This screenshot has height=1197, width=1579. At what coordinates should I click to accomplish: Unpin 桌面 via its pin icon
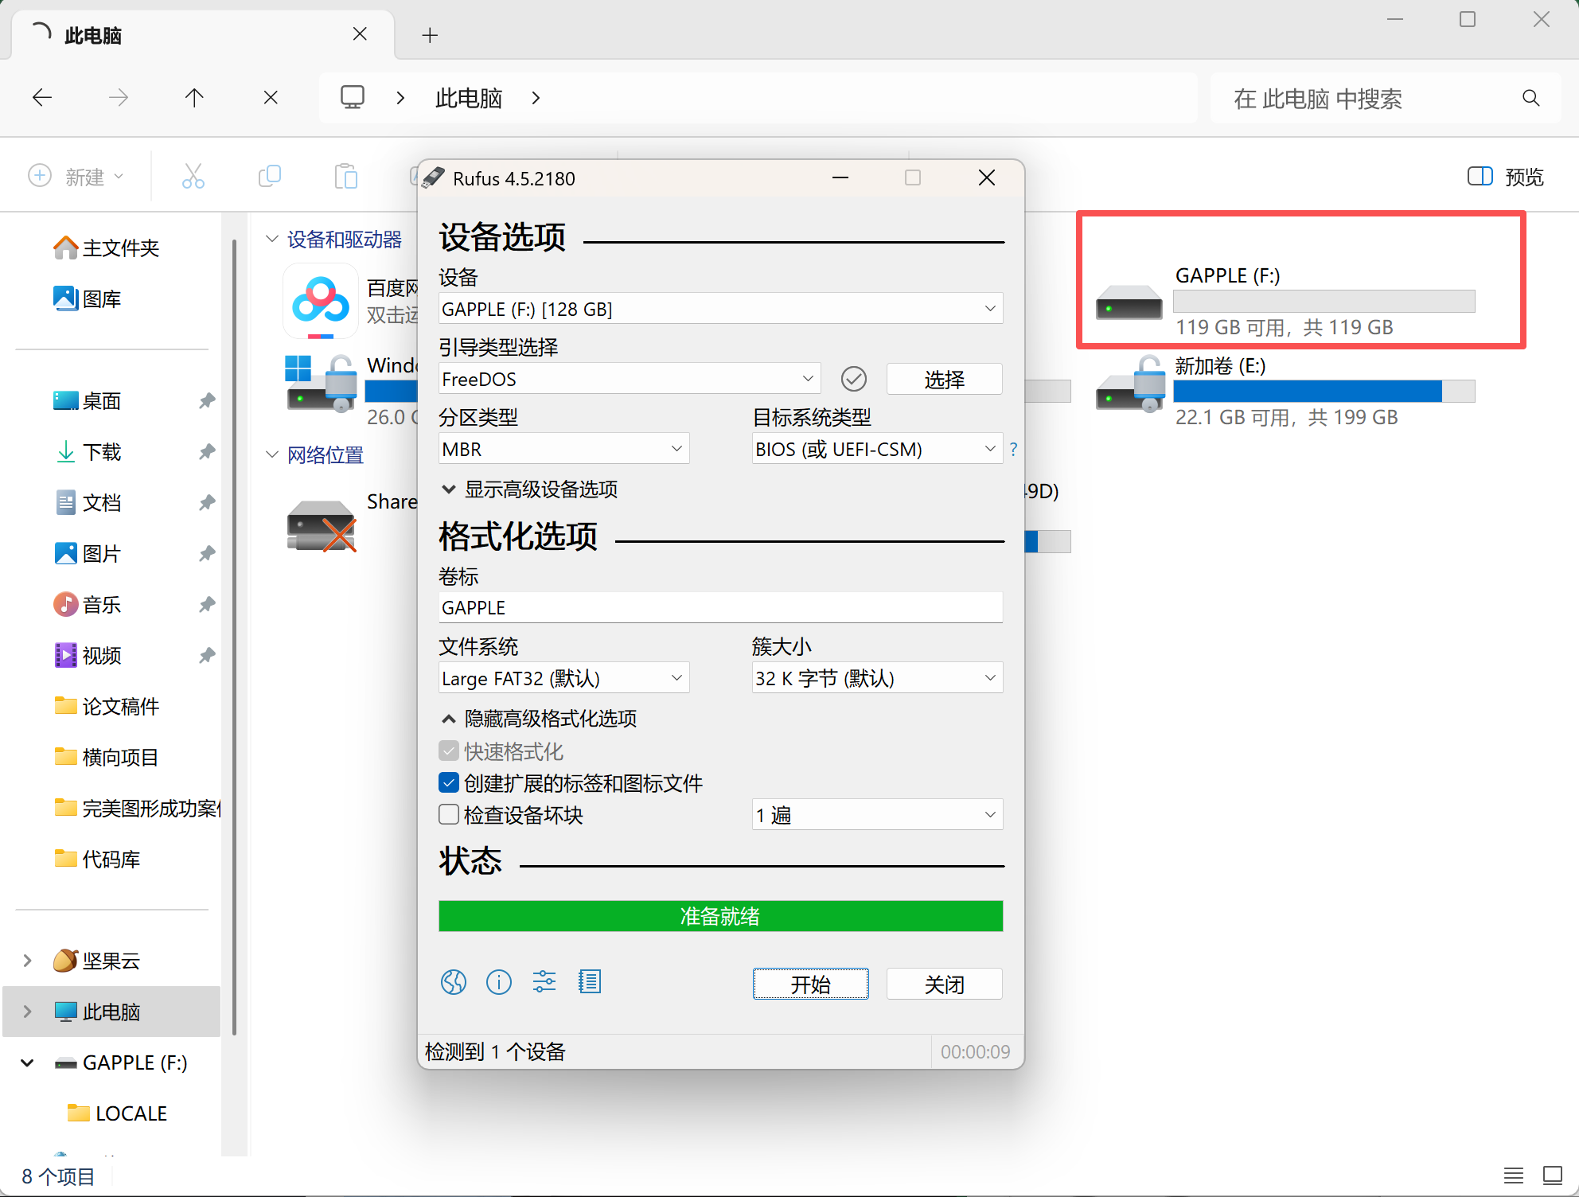coord(207,401)
